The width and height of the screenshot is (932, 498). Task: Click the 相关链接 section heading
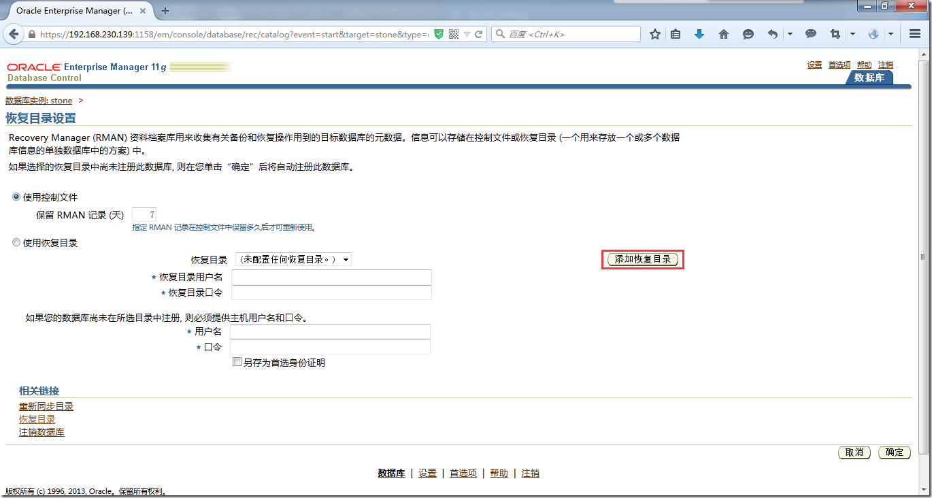point(39,391)
